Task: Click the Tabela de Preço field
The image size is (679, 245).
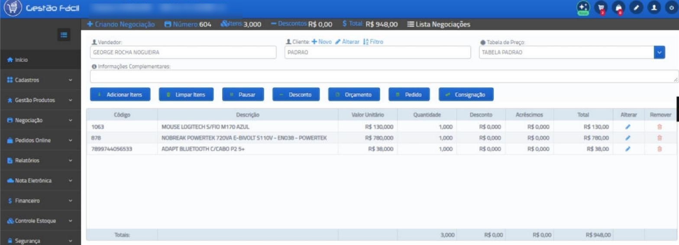Action: point(566,52)
